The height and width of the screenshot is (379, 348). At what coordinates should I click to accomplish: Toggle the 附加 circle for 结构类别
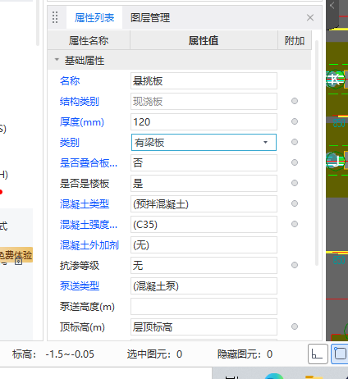(295, 101)
